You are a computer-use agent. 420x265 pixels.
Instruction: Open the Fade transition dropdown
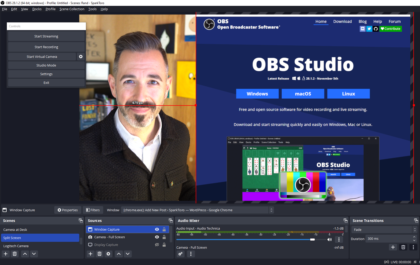click(x=384, y=230)
